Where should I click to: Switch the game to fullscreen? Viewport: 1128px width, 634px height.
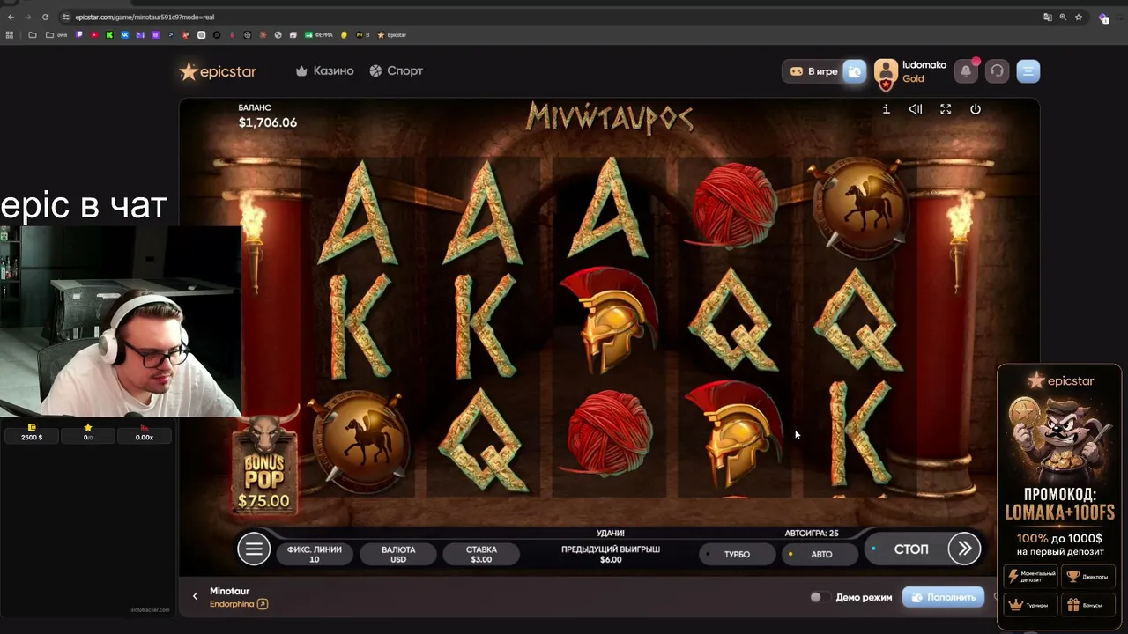[946, 109]
